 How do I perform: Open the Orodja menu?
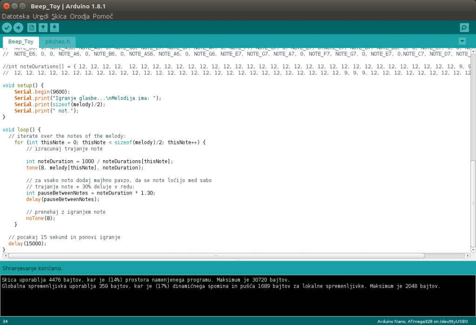tap(79, 16)
